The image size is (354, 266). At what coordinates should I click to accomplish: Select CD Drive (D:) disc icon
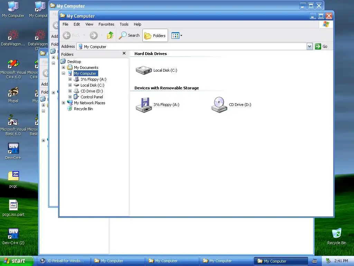219,105
